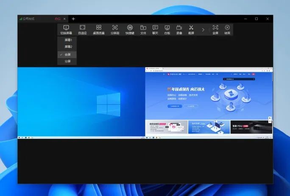Start 录像 screen recording
This screenshot has width=290, height=196.
coord(179,30)
